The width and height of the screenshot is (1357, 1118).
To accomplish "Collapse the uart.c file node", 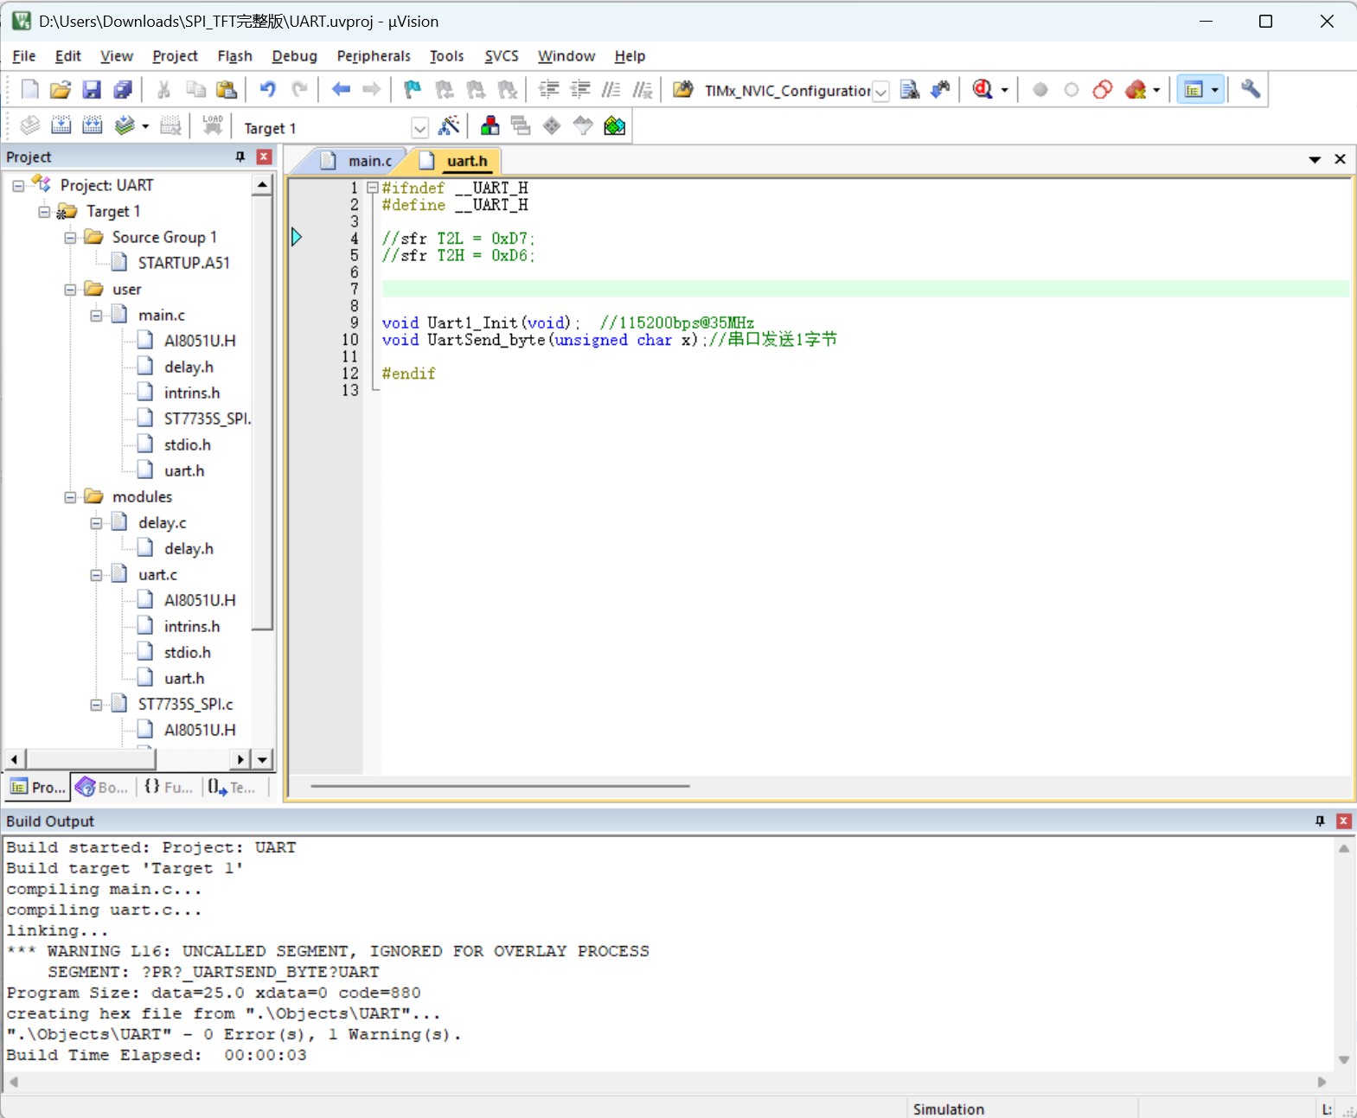I will tap(96, 574).
